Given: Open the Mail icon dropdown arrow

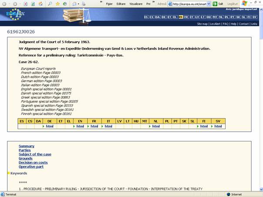Looking at the screenshot, I should pos(78,4).
